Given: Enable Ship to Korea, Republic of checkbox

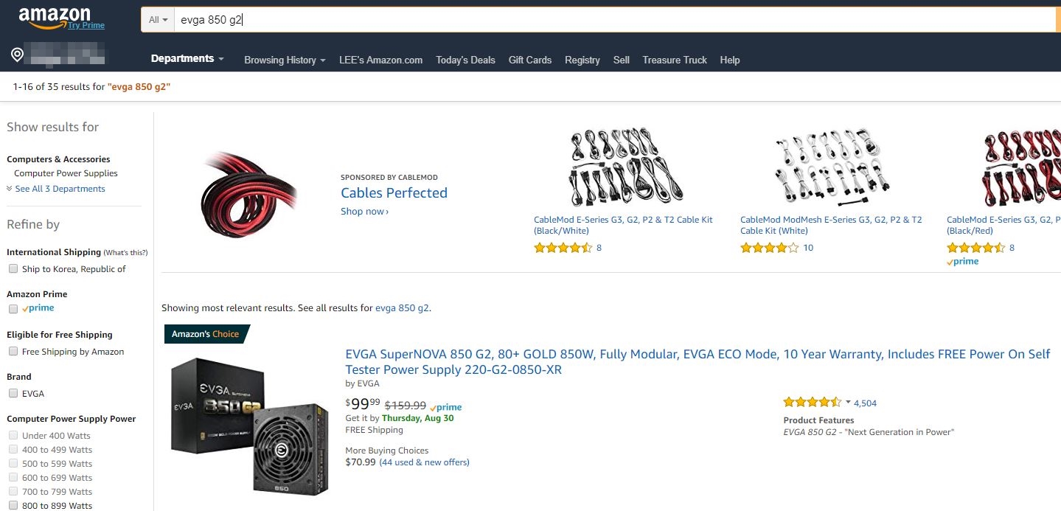Looking at the screenshot, I should [13, 269].
